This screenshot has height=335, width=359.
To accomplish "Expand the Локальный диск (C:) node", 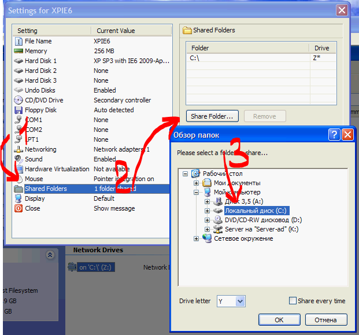I will click(207, 211).
